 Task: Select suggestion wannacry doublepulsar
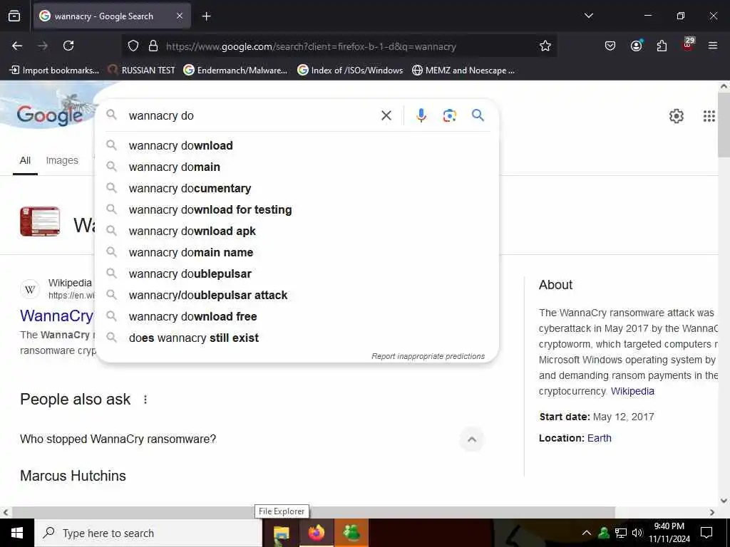tap(297, 274)
